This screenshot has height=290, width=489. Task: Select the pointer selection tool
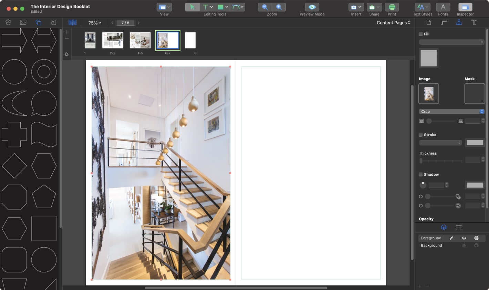click(x=192, y=7)
